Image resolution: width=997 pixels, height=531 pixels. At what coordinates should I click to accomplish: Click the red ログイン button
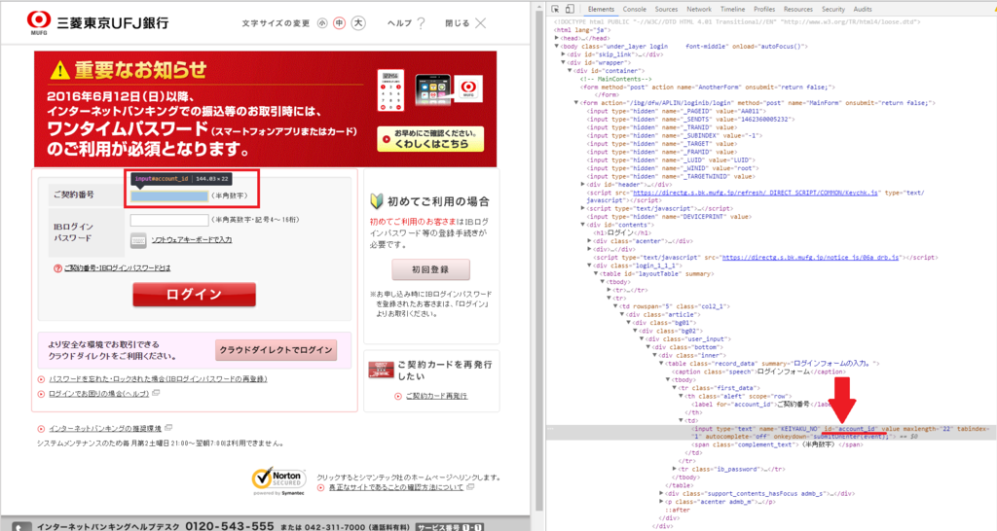point(194,295)
